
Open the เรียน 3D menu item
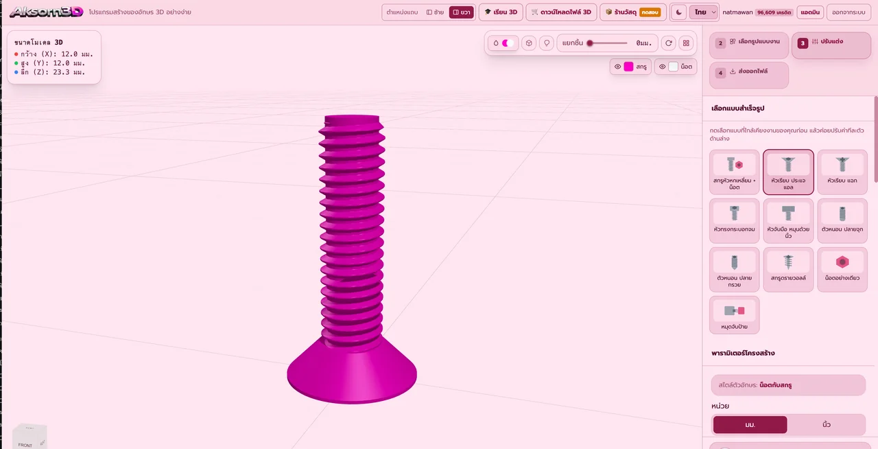501,12
